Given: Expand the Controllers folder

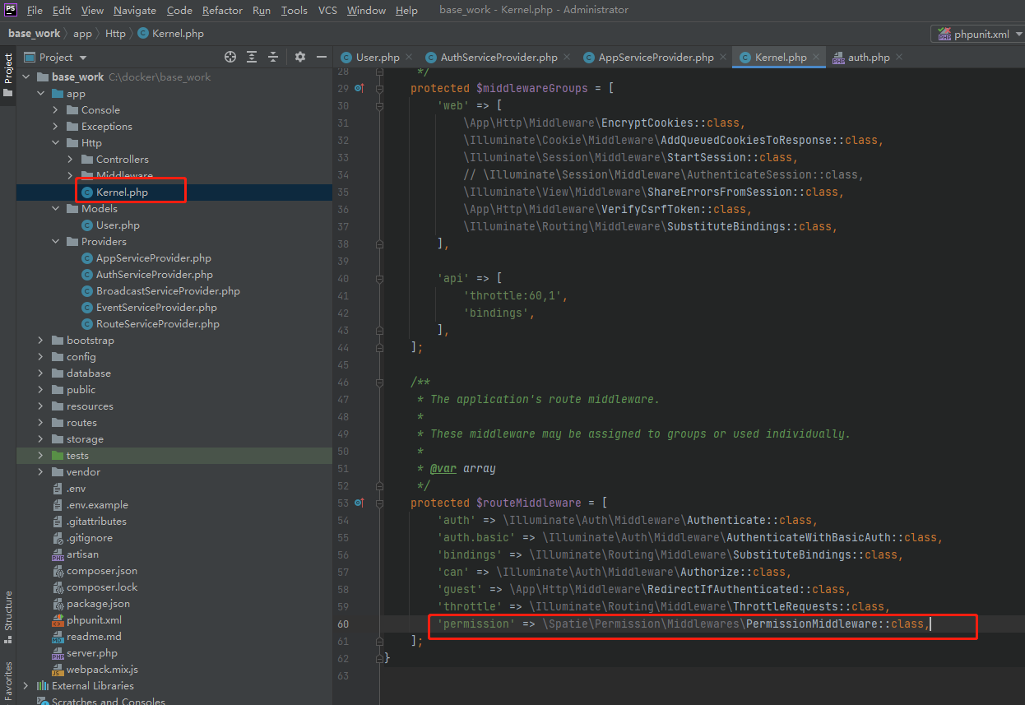Looking at the screenshot, I should tap(70, 159).
